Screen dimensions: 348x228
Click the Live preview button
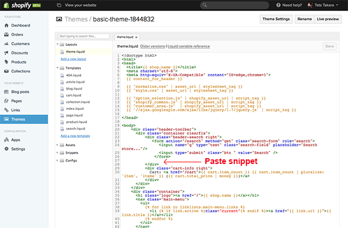pos(328,19)
